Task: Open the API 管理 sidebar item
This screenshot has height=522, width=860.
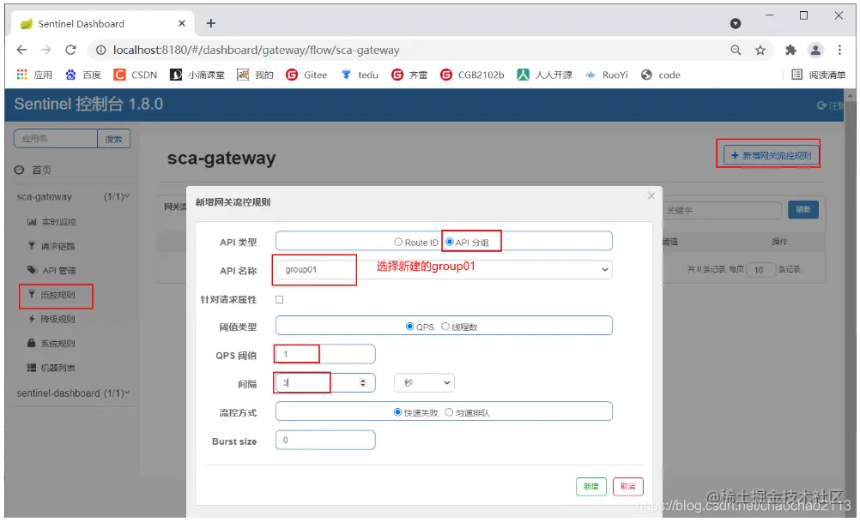Action: click(x=51, y=270)
